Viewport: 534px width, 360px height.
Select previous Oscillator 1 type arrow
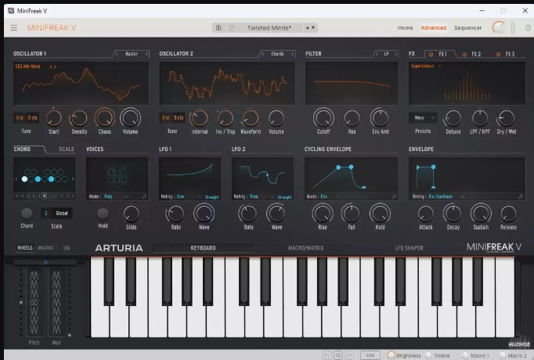117,54
